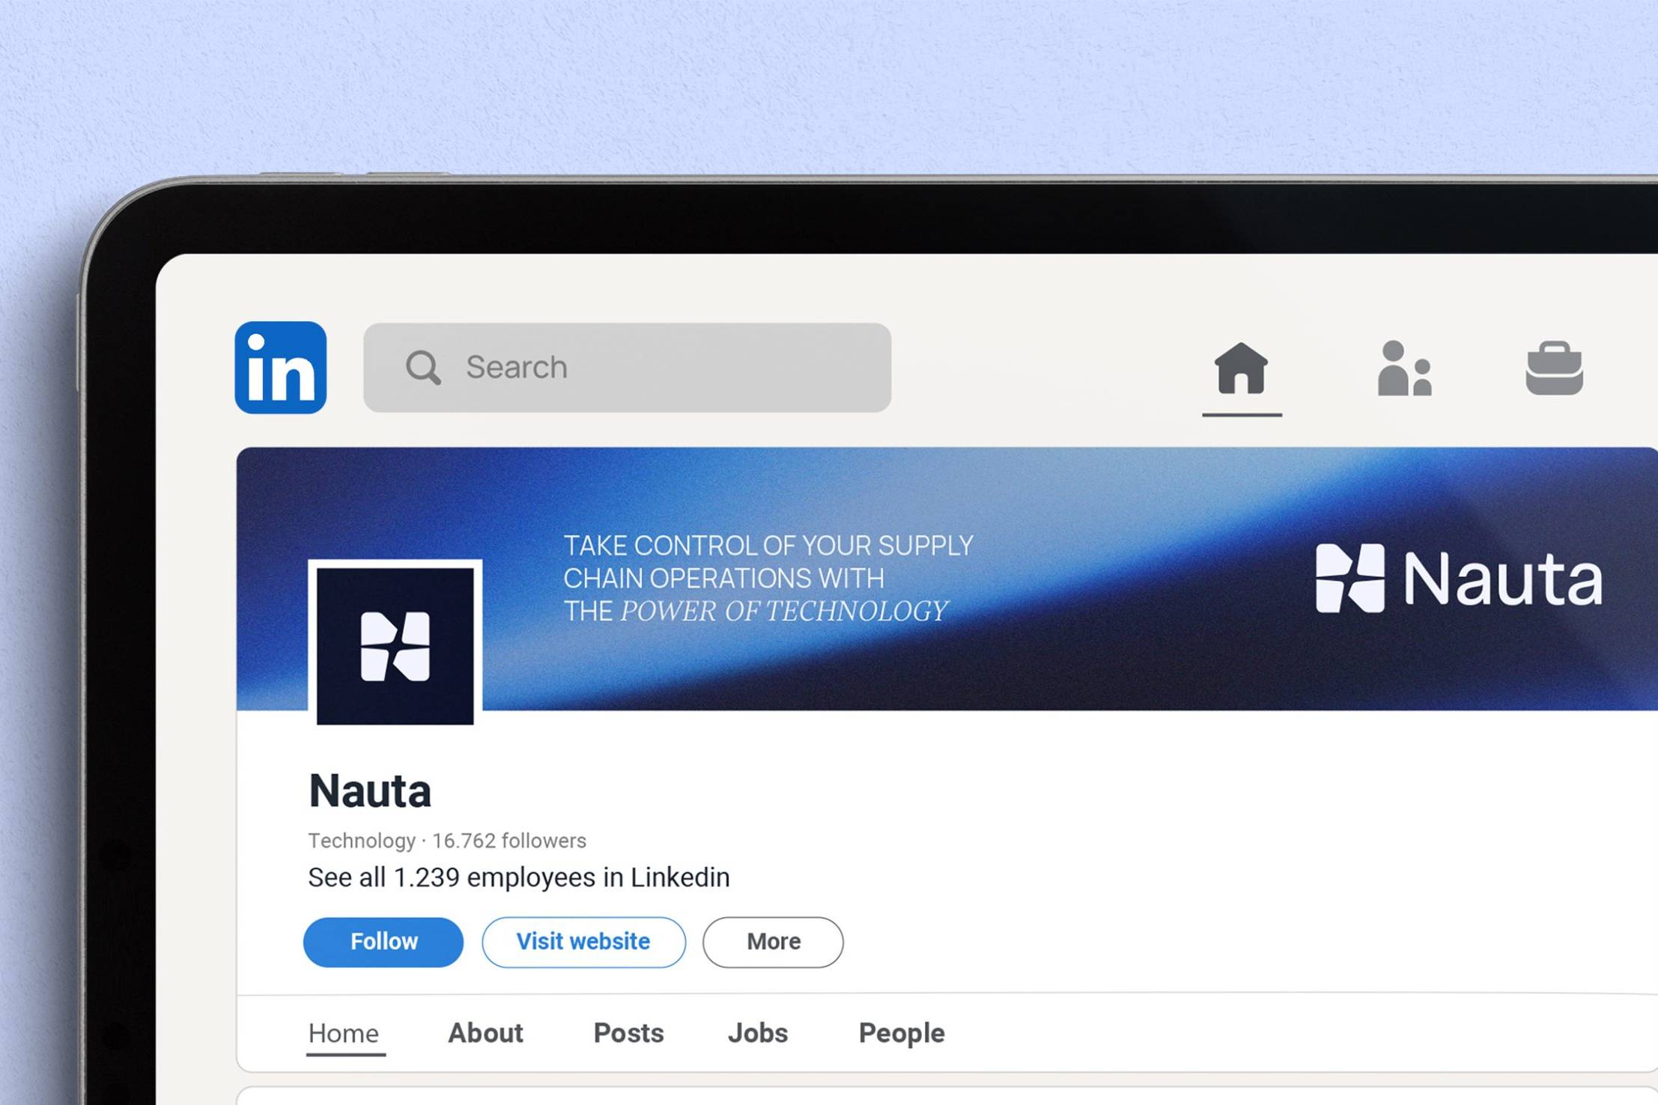
Task: Click into the Search field
Action: (628, 368)
